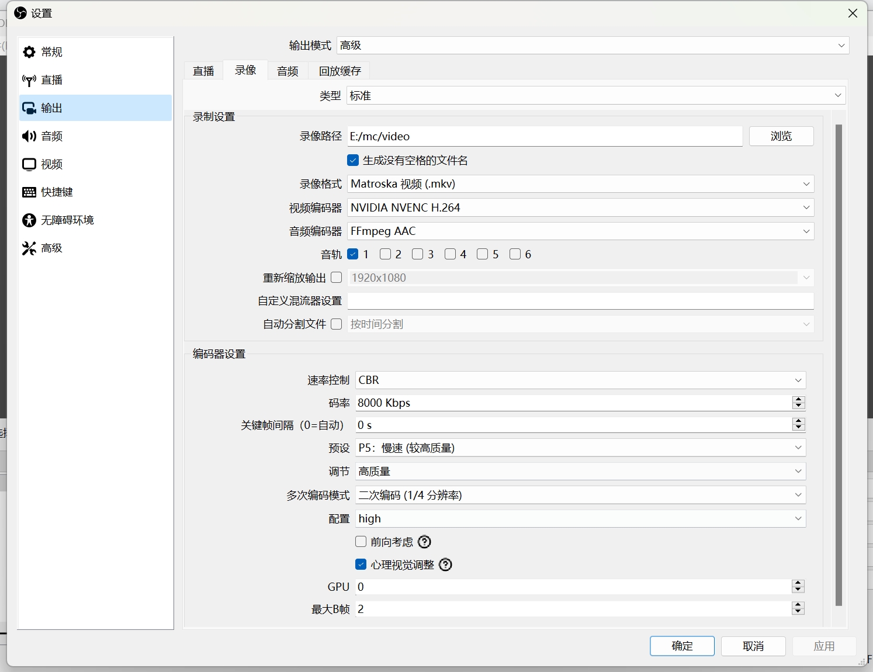The image size is (873, 672).
Task: Enable audio track 2 checkbox
Action: tap(385, 254)
